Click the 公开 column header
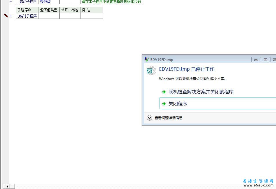 coord(65,10)
